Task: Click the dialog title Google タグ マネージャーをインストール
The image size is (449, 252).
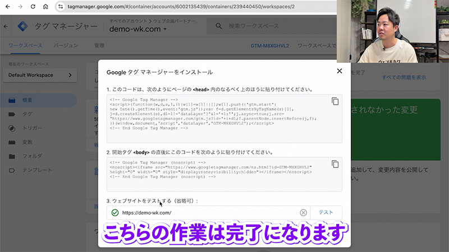Action: click(x=159, y=72)
